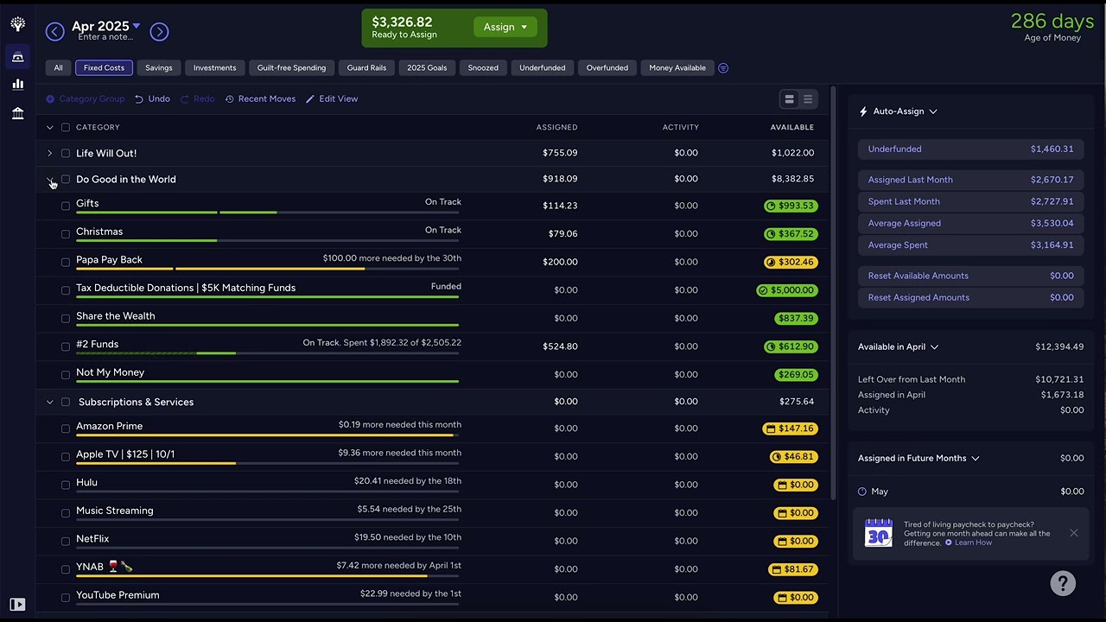The width and height of the screenshot is (1106, 622).
Task: Apply the Assigned Last Month option
Action: click(x=970, y=180)
